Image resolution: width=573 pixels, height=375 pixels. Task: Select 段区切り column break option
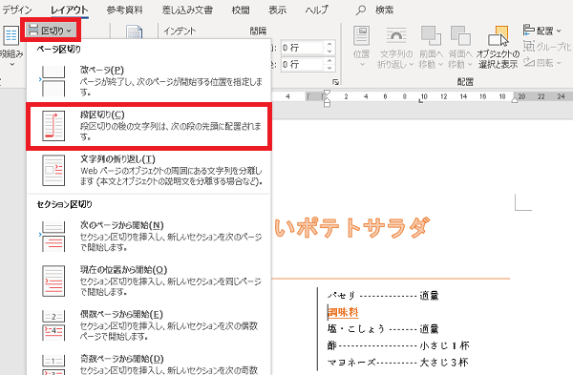(149, 126)
